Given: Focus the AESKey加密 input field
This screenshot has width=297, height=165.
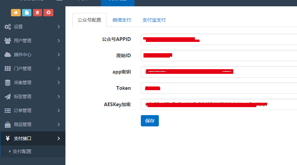Looking at the screenshot, I should point(219,104).
